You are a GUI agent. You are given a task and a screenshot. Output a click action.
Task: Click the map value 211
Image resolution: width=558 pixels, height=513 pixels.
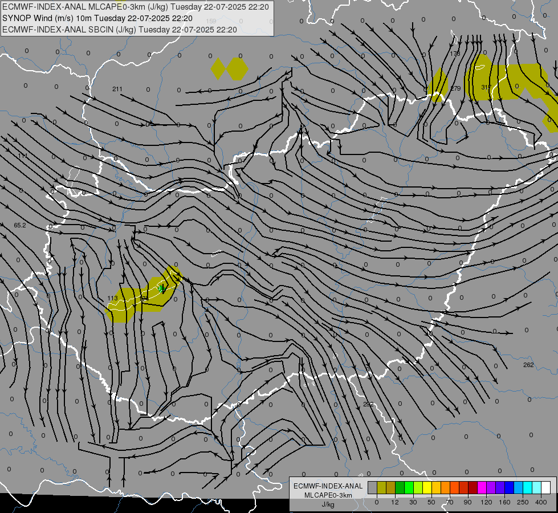(x=117, y=89)
